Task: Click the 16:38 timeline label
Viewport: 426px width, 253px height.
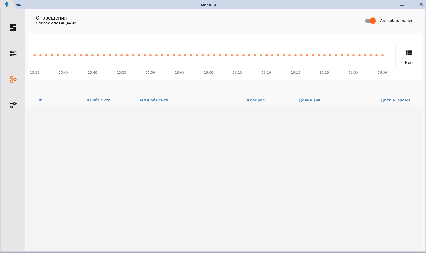Action: point(382,72)
